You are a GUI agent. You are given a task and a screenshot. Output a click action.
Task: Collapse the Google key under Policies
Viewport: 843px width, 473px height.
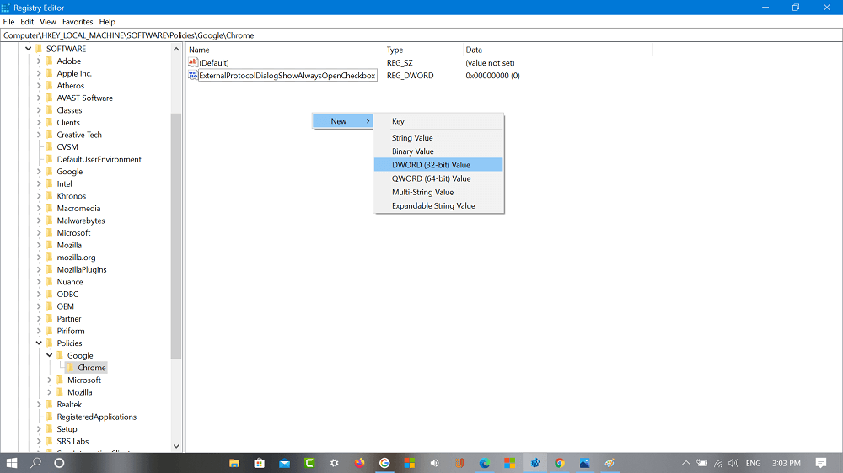coord(50,355)
